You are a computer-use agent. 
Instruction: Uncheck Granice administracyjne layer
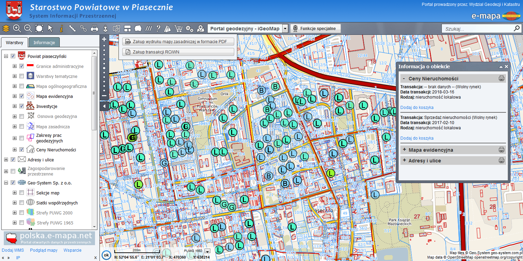click(21, 66)
